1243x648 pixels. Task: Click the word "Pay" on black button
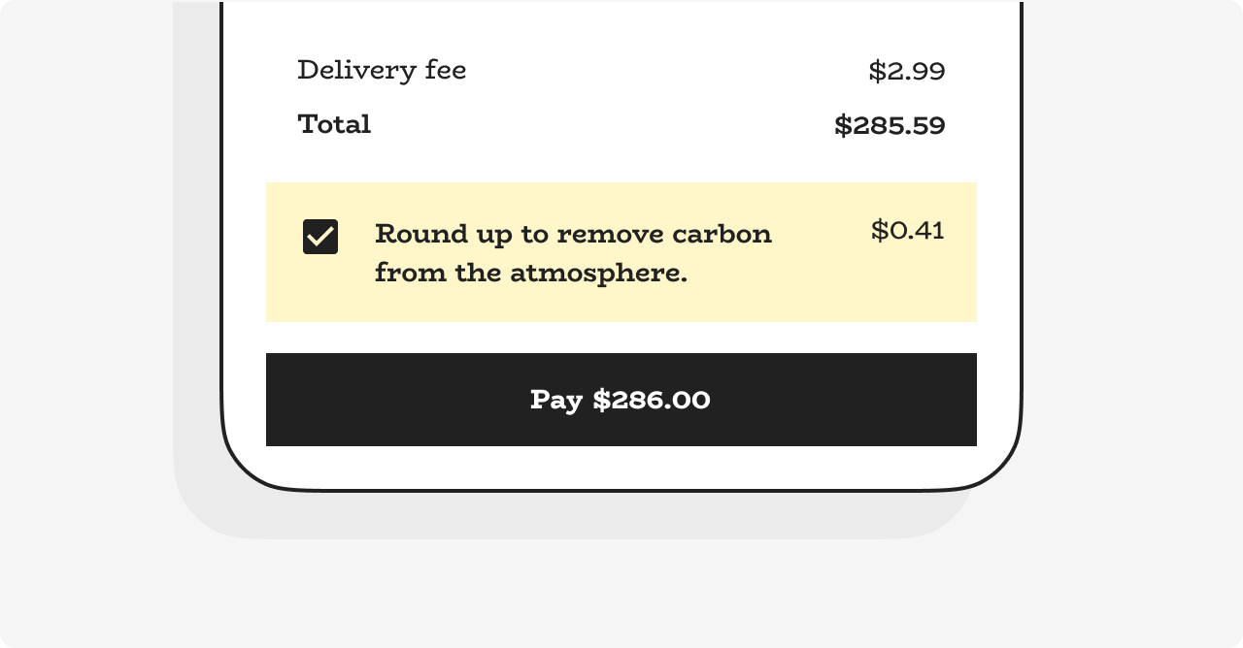[556, 400]
